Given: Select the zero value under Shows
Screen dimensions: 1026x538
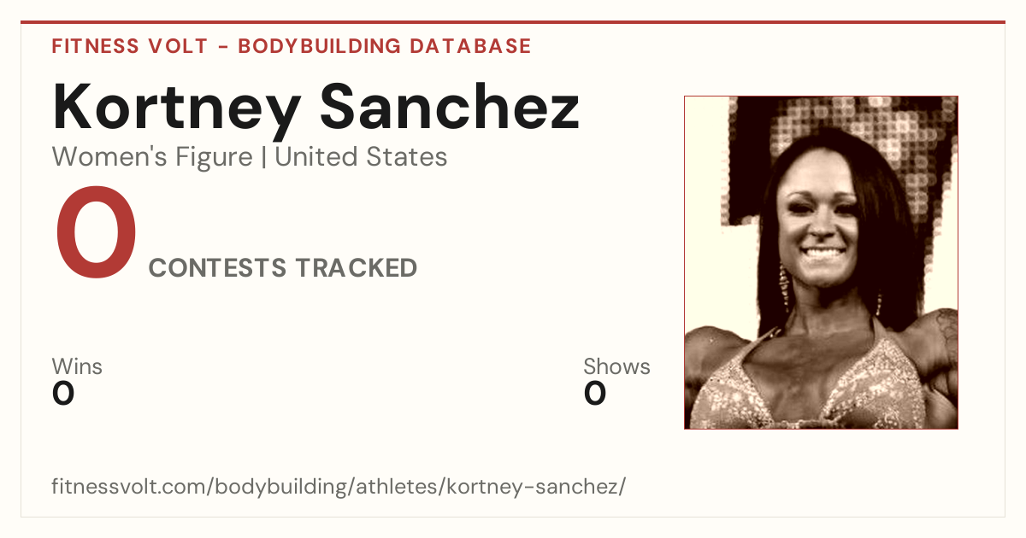Looking at the screenshot, I should tap(595, 394).
